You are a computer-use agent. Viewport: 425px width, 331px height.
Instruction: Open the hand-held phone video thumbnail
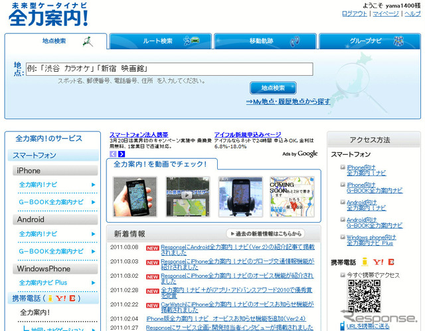[135, 197]
